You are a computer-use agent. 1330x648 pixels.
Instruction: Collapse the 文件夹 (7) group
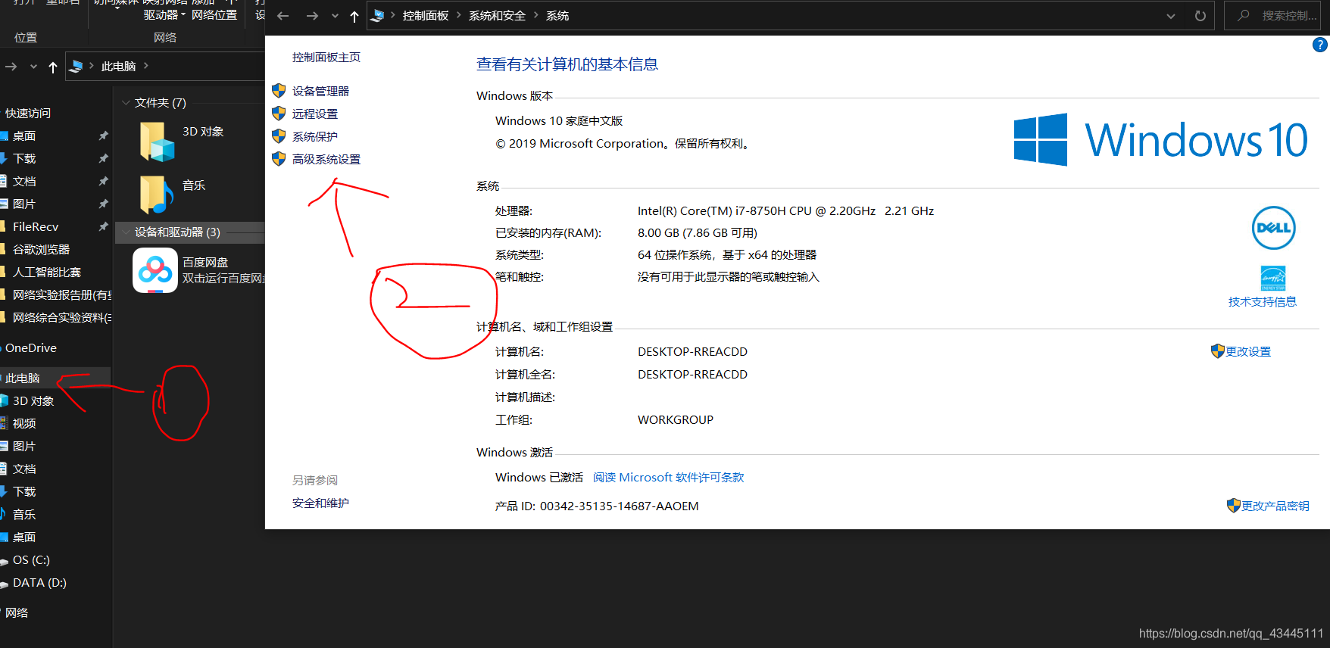(x=126, y=102)
